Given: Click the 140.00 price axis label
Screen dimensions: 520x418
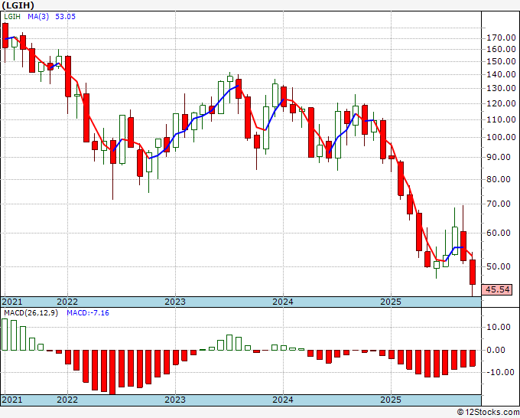Looking at the screenshot, I should 501,74.
